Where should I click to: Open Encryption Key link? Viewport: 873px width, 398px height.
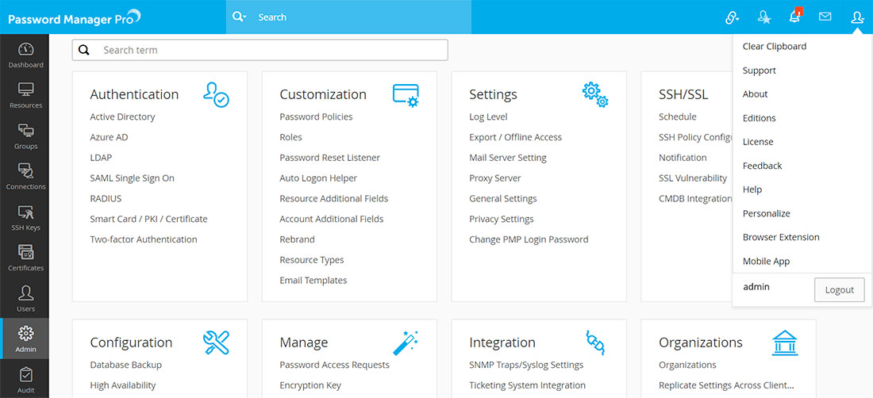(310, 386)
